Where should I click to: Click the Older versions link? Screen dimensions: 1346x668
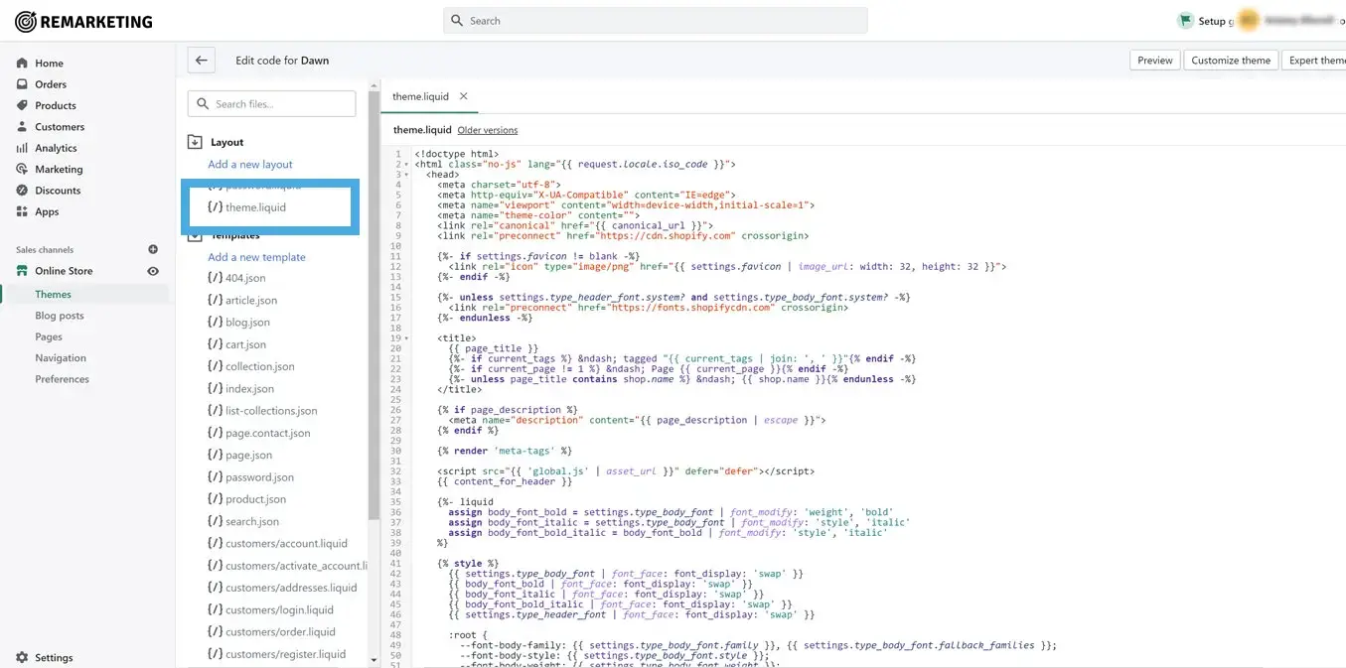487,130
